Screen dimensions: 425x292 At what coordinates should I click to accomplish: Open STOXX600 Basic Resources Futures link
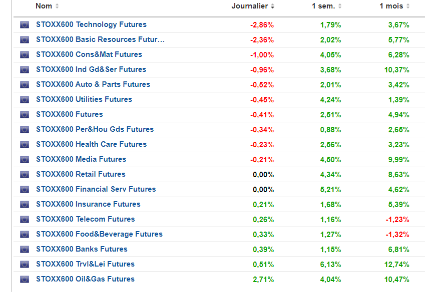coord(100,39)
